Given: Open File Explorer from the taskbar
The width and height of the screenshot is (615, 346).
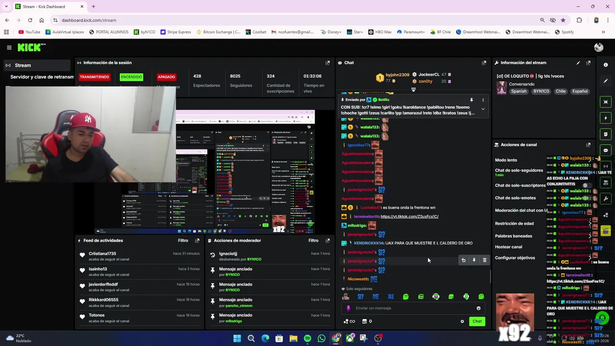Looking at the screenshot, I should [x=293, y=338].
